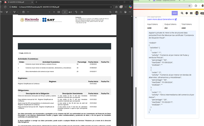This screenshot has width=204, height=126.
Task: Click the PDF page layout icon
Action: [82, 12]
